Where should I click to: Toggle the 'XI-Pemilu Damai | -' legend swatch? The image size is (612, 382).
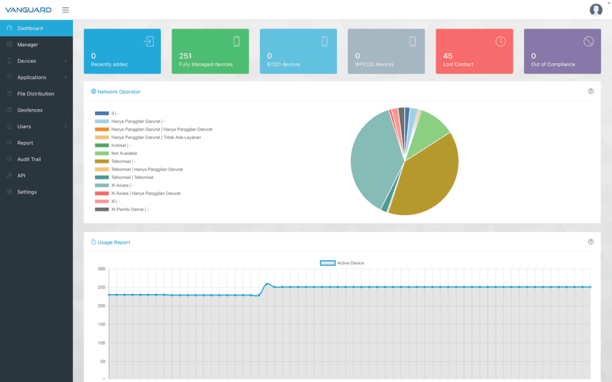point(102,210)
